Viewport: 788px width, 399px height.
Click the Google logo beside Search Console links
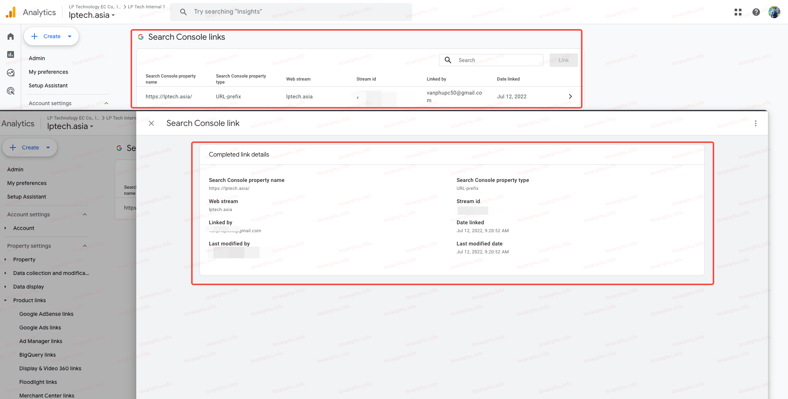(x=141, y=37)
